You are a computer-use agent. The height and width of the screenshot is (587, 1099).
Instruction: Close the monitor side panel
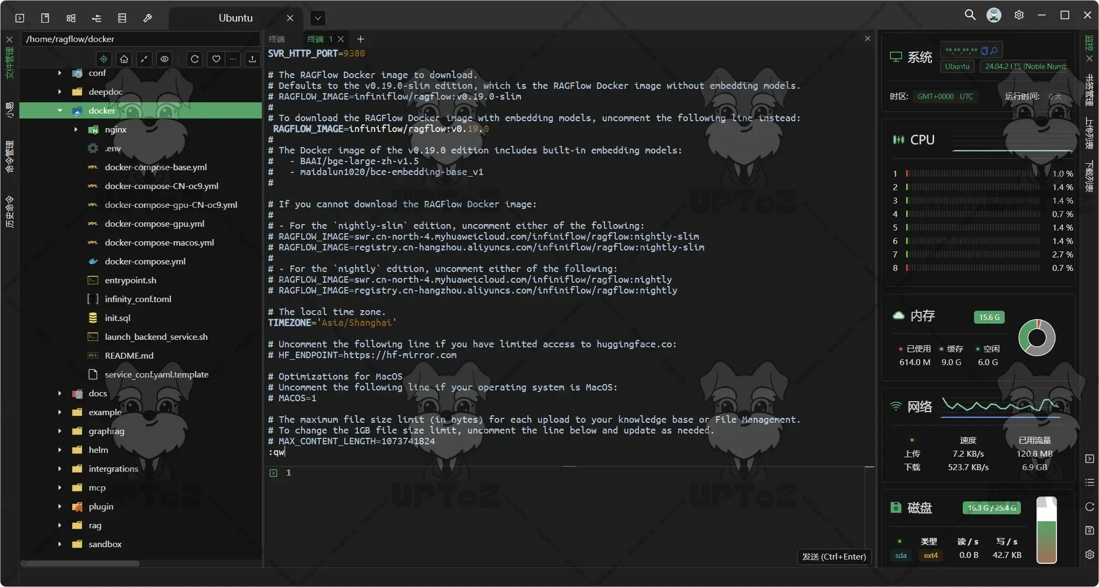pyautogui.click(x=1089, y=58)
